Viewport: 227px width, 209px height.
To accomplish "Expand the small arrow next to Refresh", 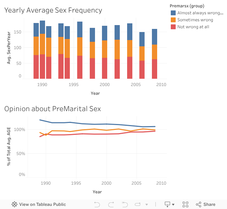I will point(147,204).
